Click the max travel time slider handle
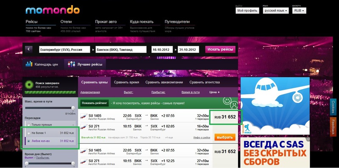 coord(73,108)
